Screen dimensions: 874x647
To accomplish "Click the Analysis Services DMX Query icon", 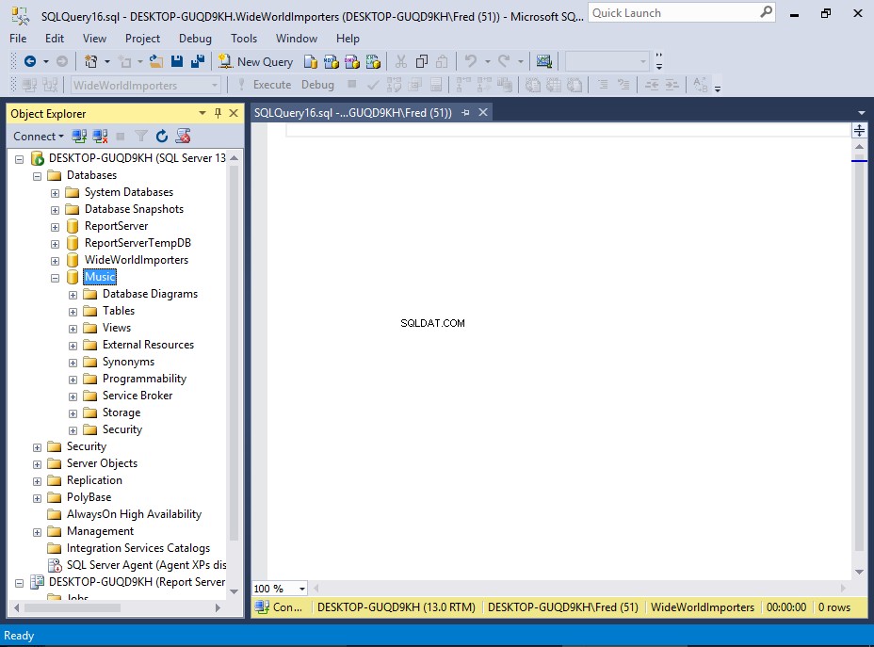I will 351,61.
